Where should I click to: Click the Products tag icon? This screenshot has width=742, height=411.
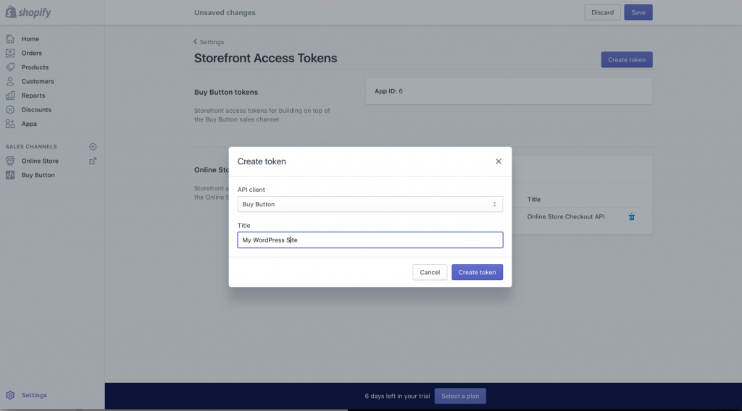[10, 67]
